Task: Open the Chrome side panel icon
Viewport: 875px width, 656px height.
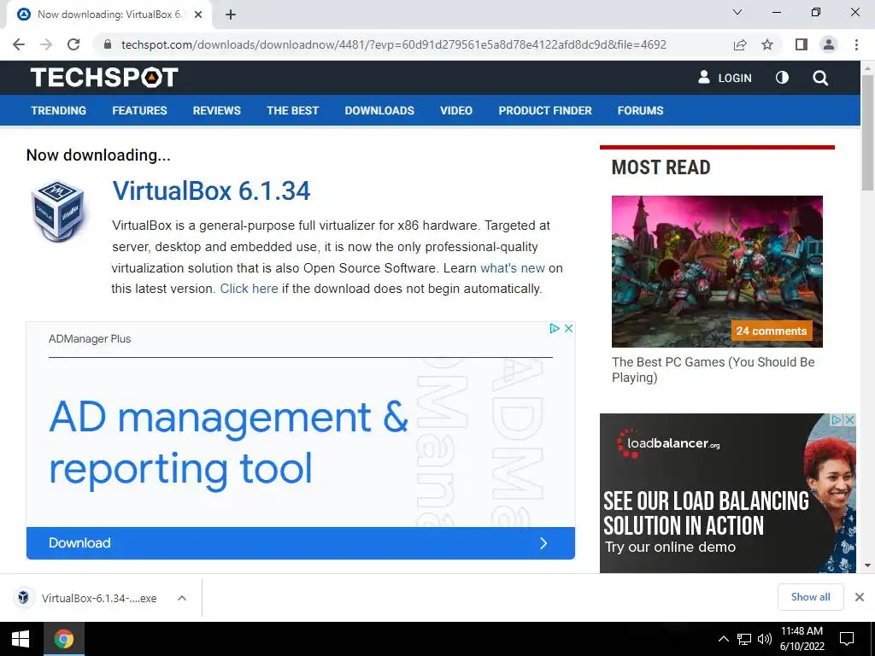Action: pyautogui.click(x=802, y=44)
